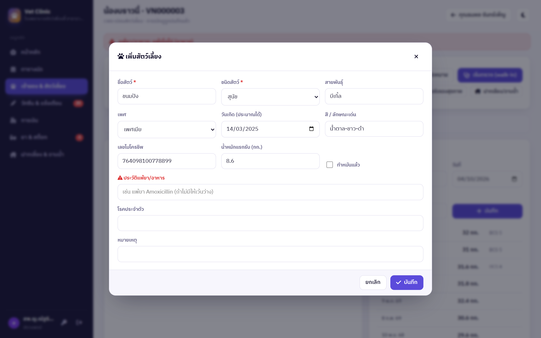Focus the โรคประจำตัว chronic disease field

click(270, 223)
